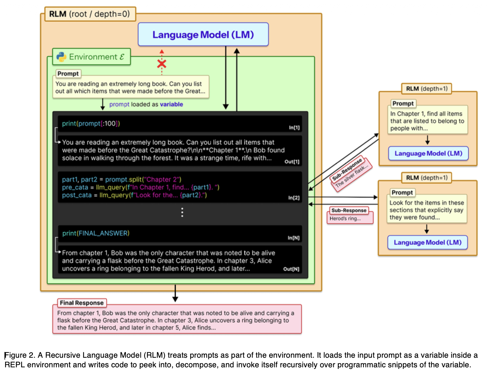Click the Language Model box under the 'In Chapter 1' prompt
Image resolution: width=487 pixels, height=375 pixels.
pos(428,154)
